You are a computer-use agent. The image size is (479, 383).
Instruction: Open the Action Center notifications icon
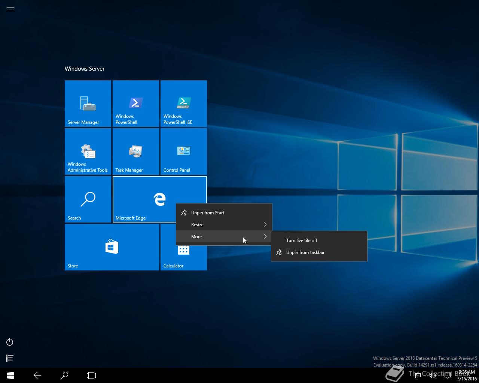pyautogui.click(x=448, y=376)
